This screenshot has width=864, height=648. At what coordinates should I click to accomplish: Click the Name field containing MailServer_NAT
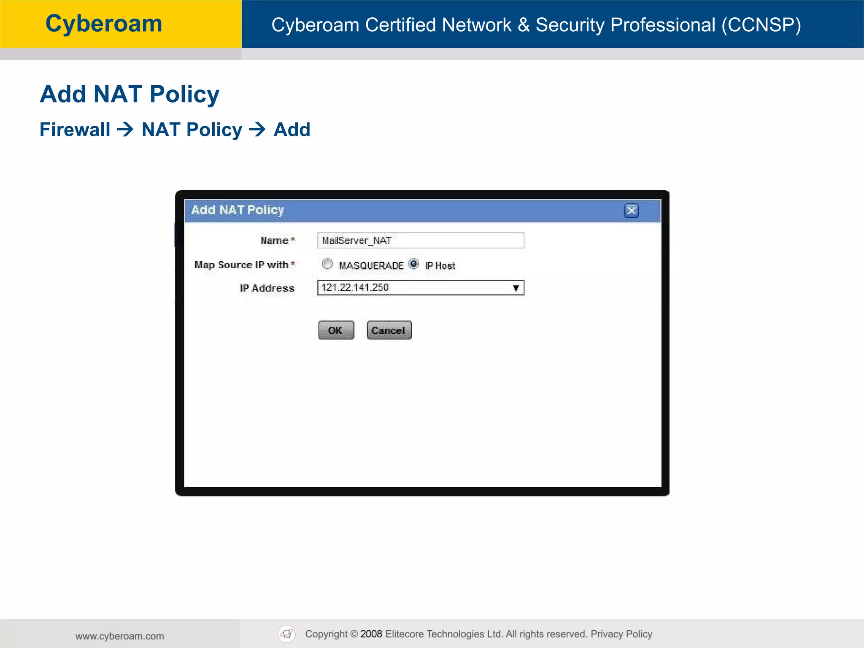[421, 240]
